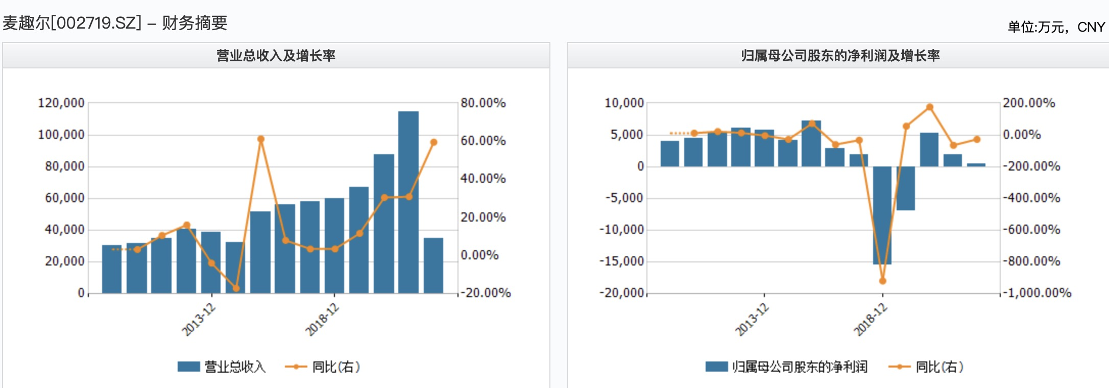Click 2018-12 axis label in net profit chart
This screenshot has width=1109, height=388.
pyautogui.click(x=871, y=320)
